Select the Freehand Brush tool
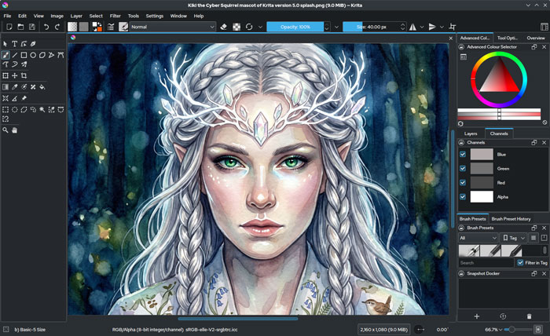 coord(5,55)
